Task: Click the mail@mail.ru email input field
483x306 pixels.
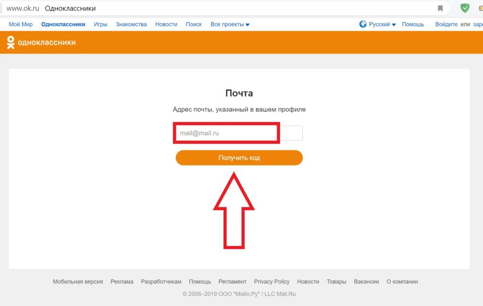Action: (x=239, y=133)
